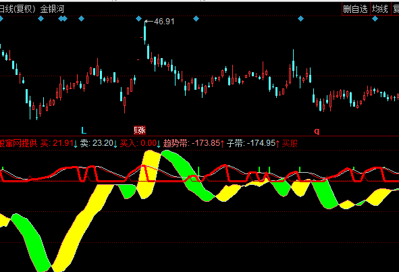Click the red q marker under the chart
This screenshot has height=272, width=399.
point(317,131)
